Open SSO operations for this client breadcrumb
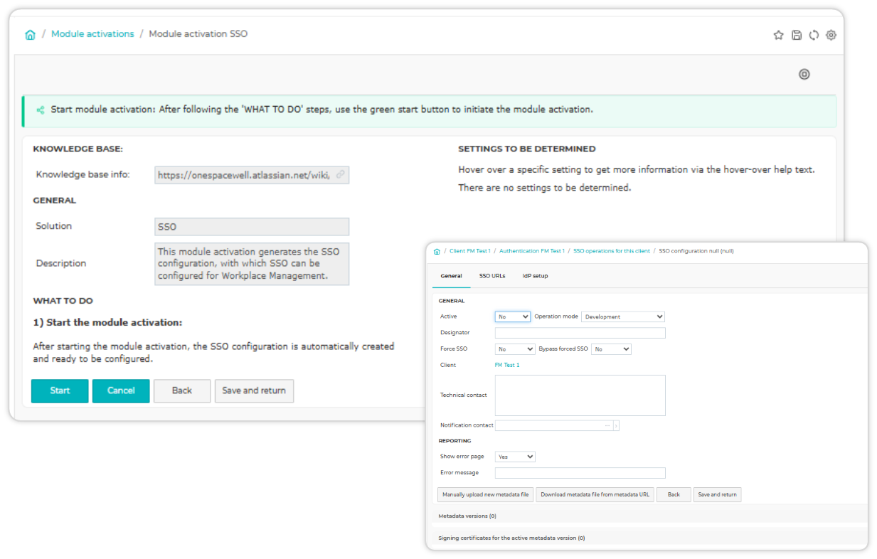 coord(612,251)
